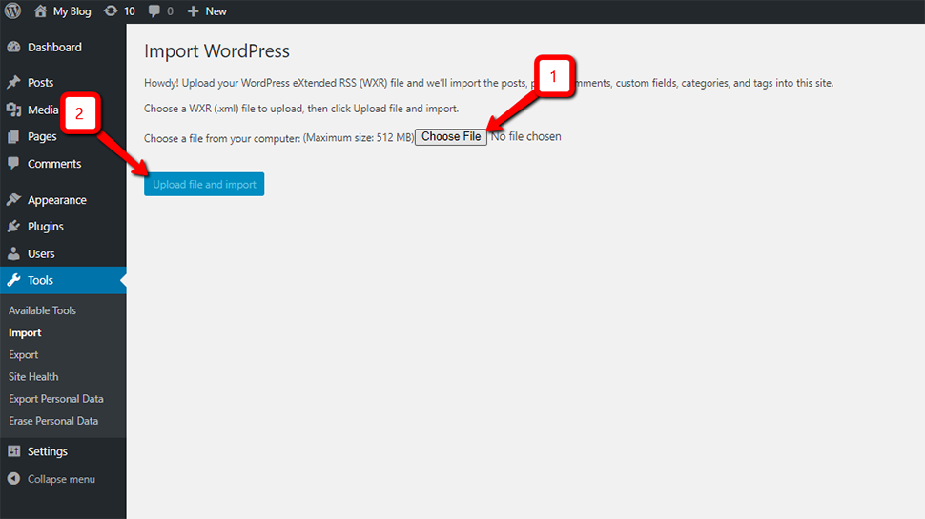Click the Collapse menu arrow icon
This screenshot has width=925, height=519.
tap(13, 479)
